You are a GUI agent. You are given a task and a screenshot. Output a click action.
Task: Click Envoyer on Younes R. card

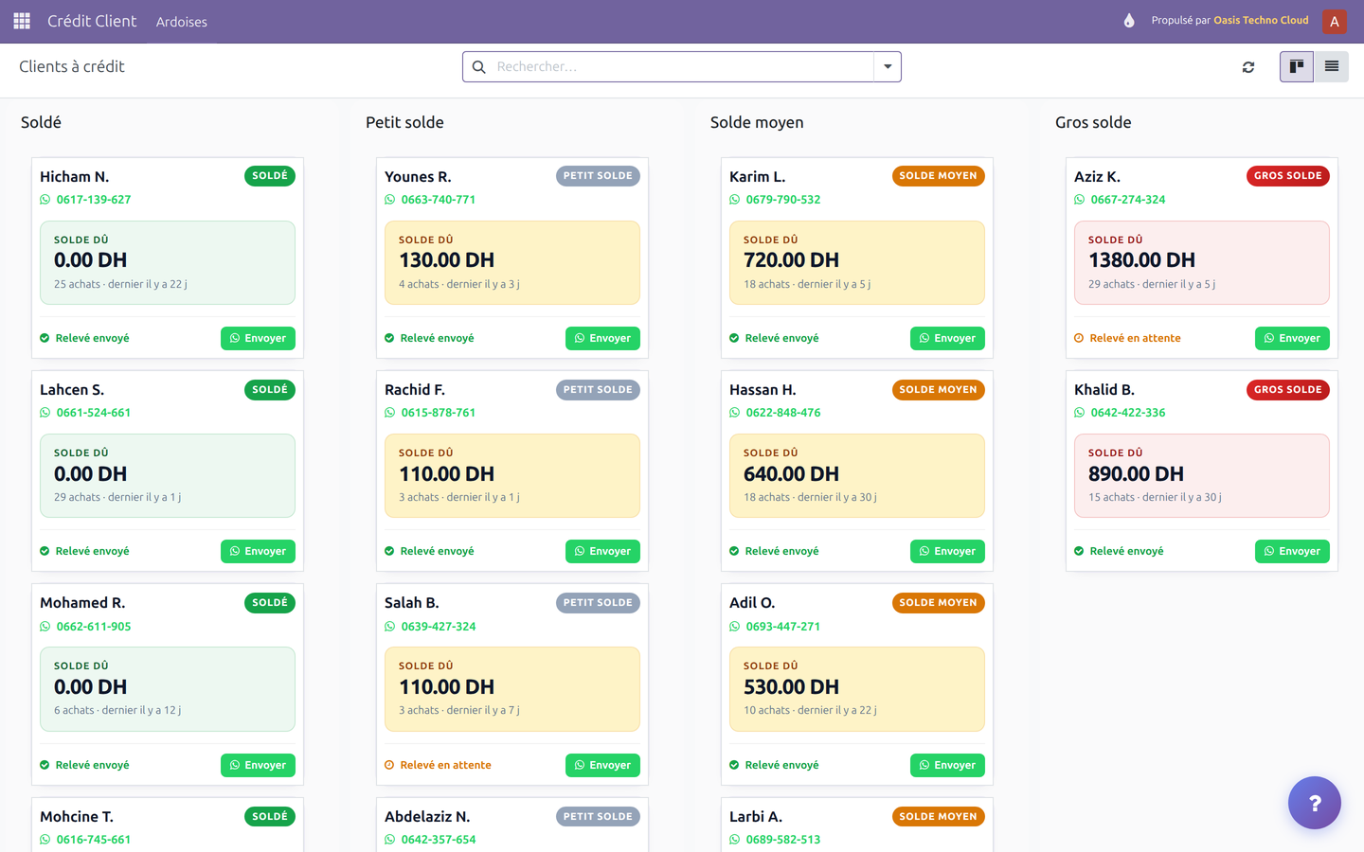[602, 338]
